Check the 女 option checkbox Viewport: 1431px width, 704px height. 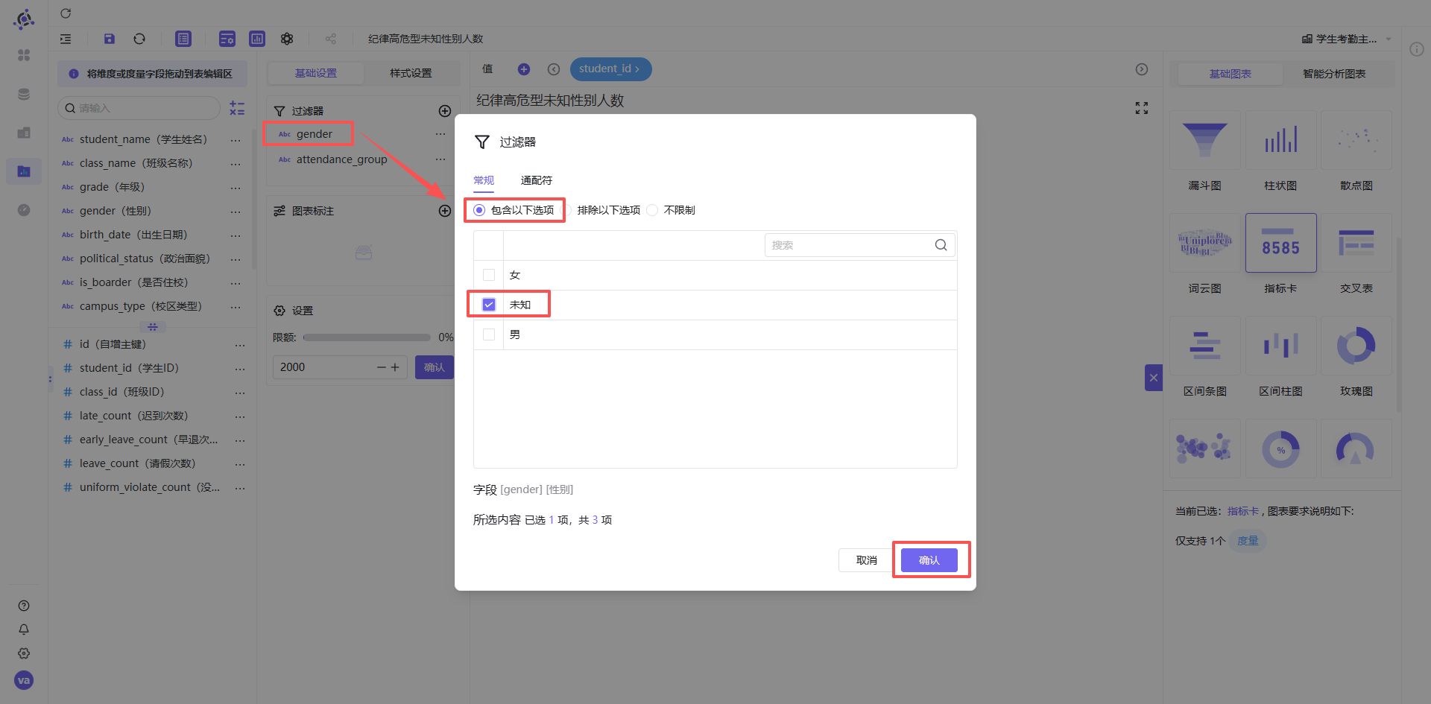pos(489,275)
